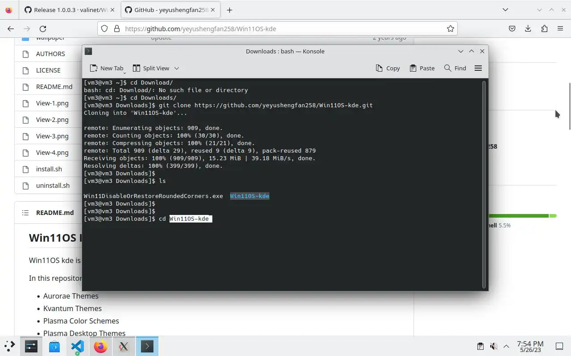Open Discover store from the taskbar
This screenshot has height=356, width=571.
pos(54,346)
